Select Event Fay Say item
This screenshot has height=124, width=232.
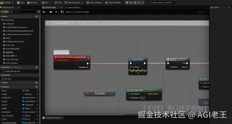coord(11,63)
